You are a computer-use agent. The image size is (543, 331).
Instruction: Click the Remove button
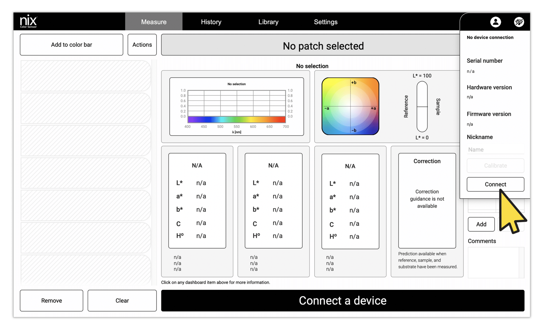click(51, 300)
